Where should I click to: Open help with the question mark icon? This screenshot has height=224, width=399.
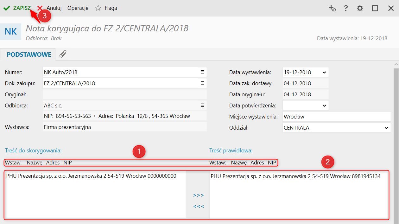(346, 8)
